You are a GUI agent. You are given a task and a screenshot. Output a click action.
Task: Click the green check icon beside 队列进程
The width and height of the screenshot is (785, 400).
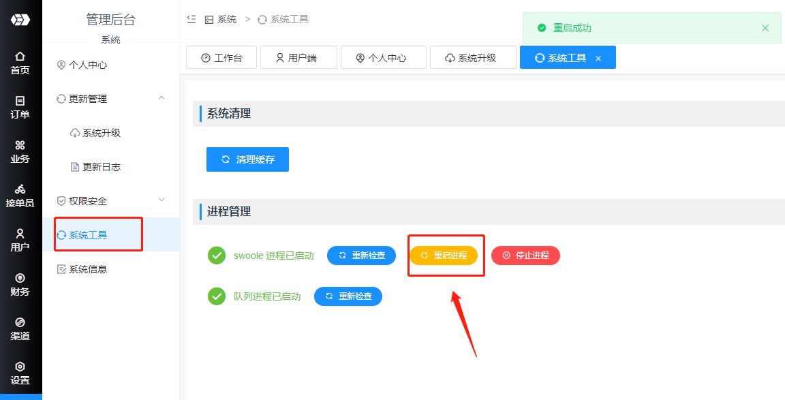(x=217, y=296)
